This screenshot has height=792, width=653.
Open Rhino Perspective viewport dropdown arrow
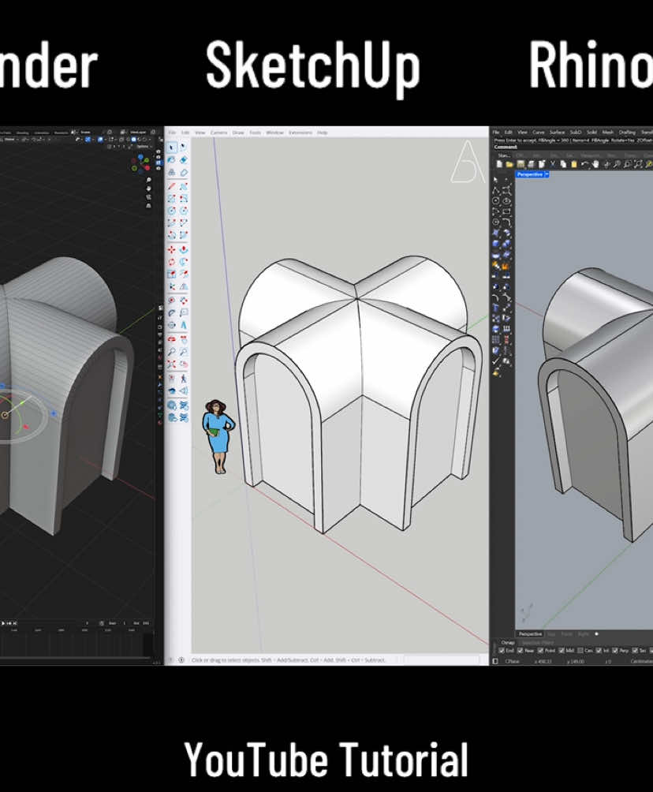point(547,174)
